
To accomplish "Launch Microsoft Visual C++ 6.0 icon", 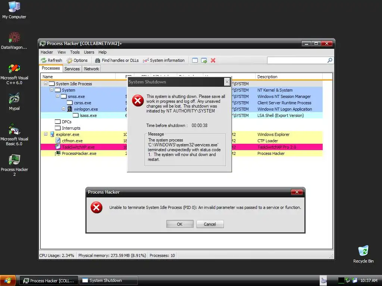I will tap(14, 74).
